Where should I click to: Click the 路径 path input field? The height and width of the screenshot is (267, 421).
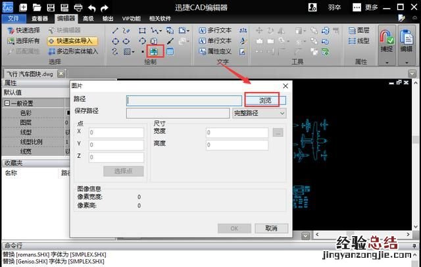pyautogui.click(x=184, y=101)
